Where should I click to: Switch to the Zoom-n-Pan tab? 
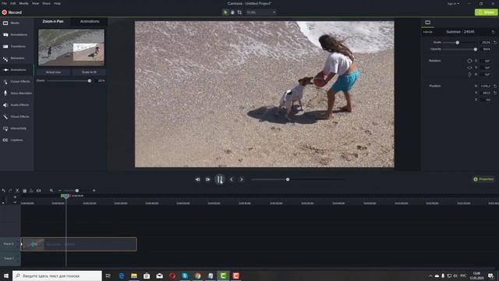pyautogui.click(x=53, y=21)
